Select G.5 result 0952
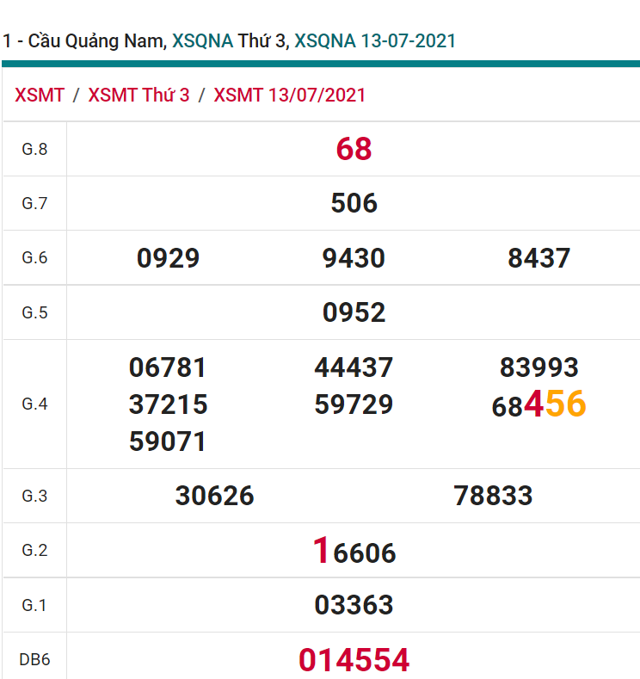 [354, 312]
